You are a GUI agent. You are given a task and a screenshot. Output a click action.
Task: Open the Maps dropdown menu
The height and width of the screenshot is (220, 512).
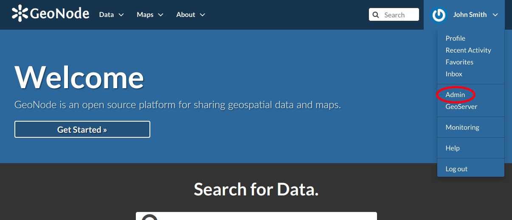coord(150,15)
